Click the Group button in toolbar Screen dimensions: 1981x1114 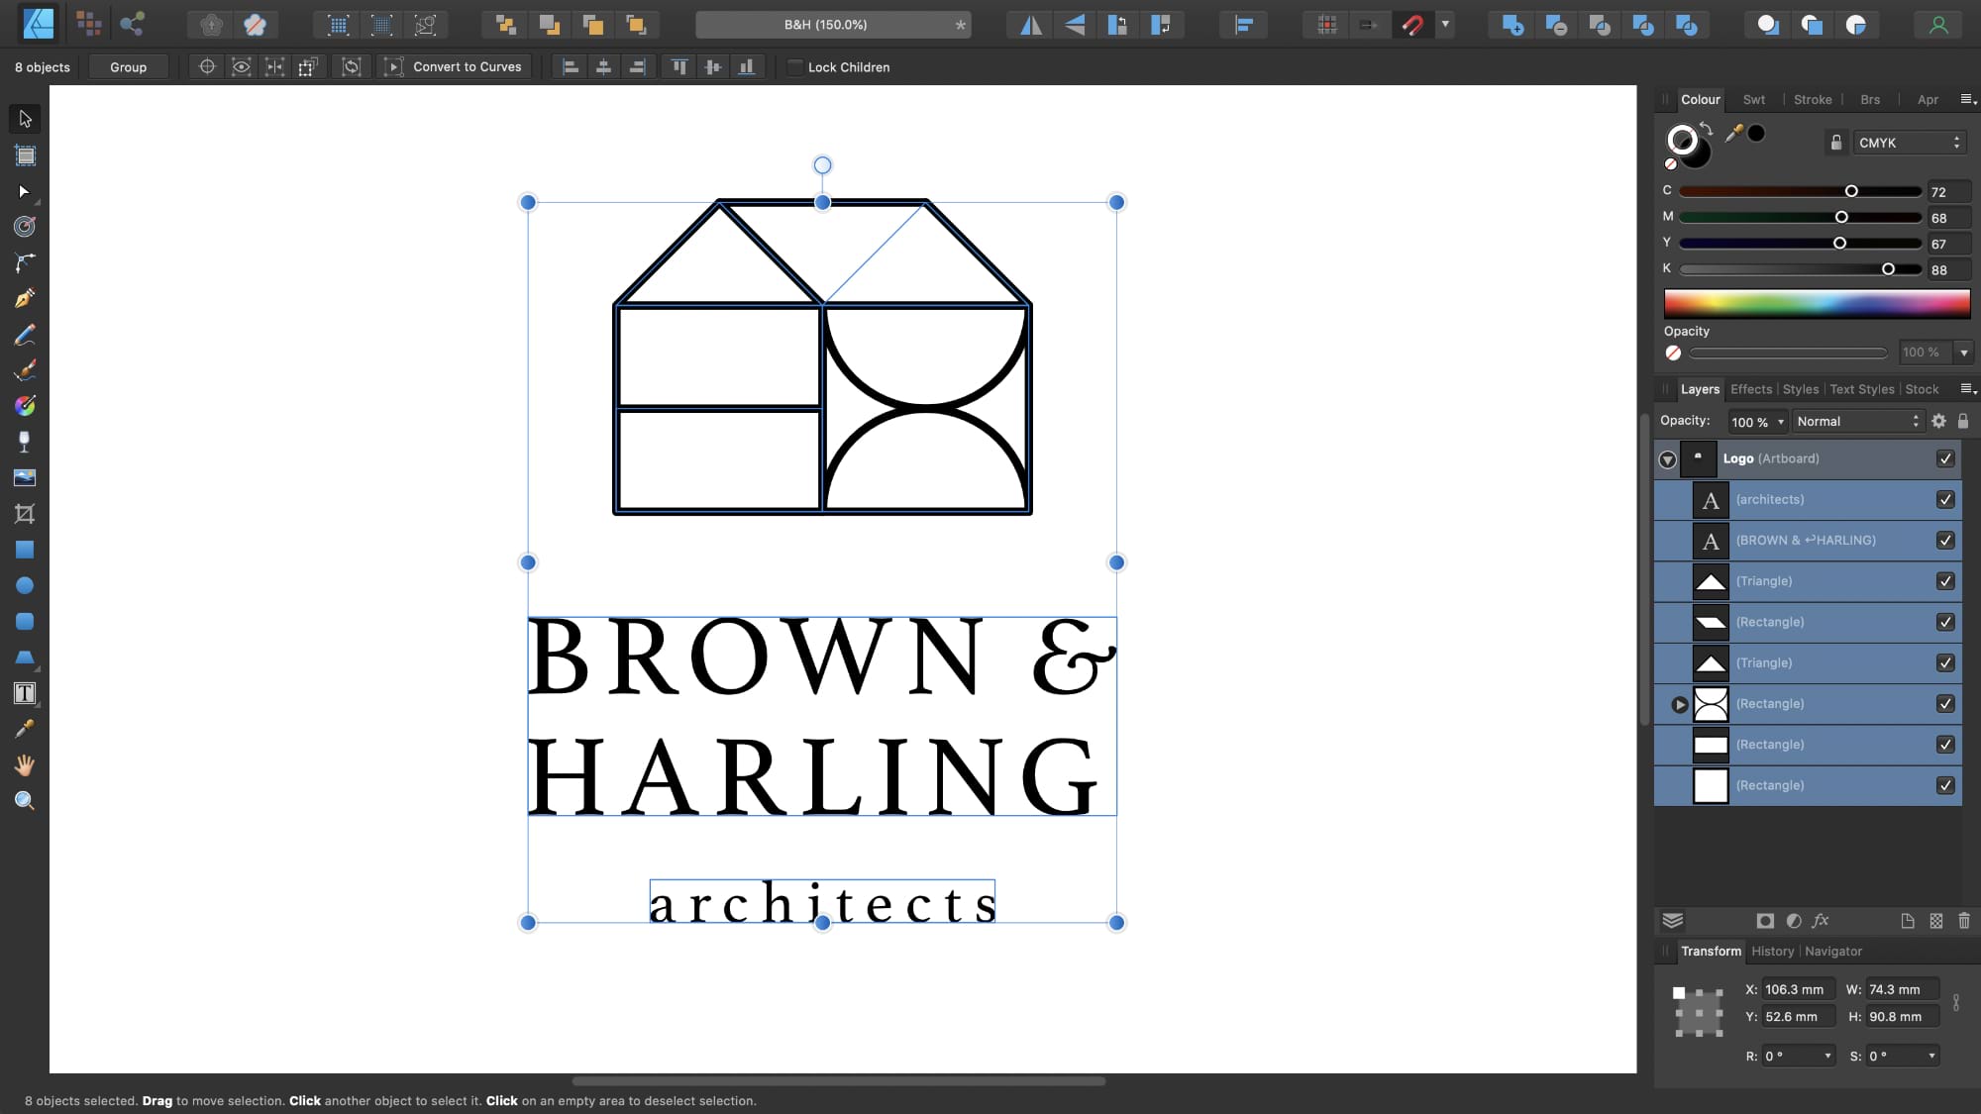tap(128, 66)
